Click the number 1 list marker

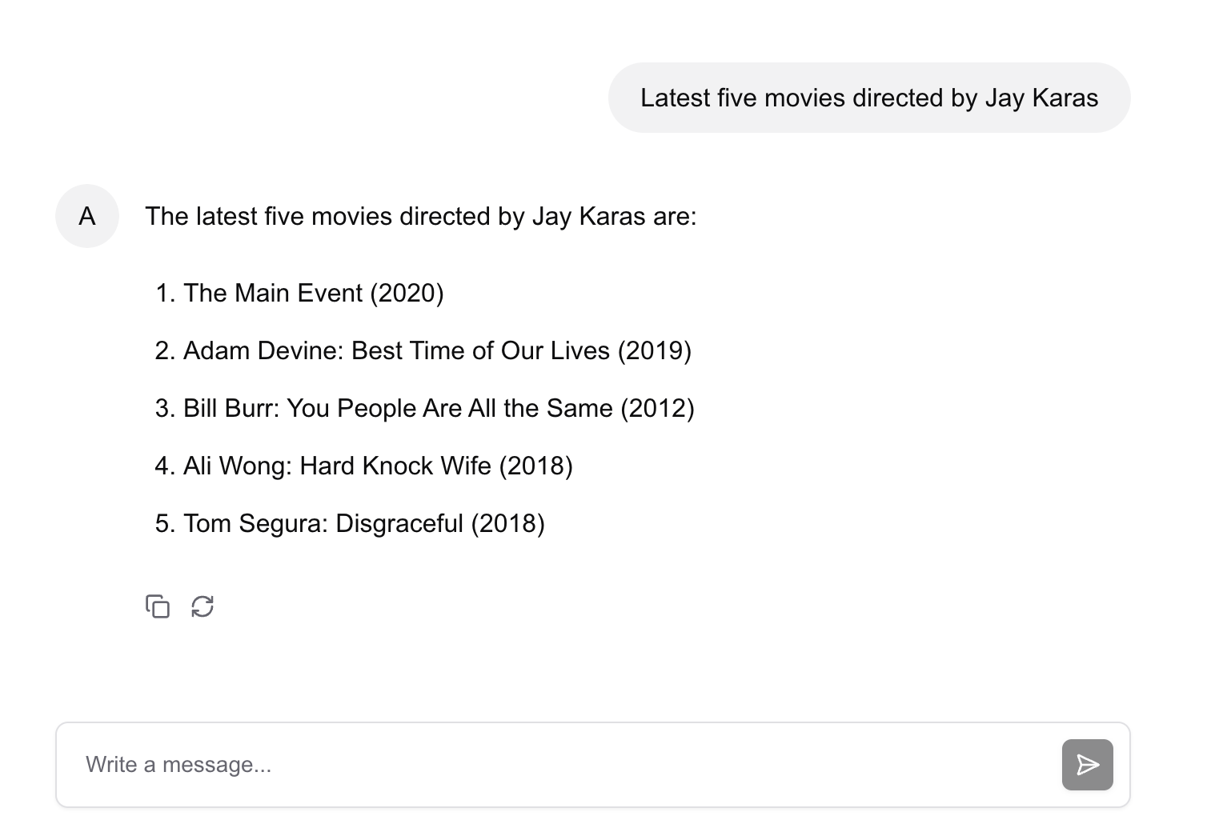164,293
